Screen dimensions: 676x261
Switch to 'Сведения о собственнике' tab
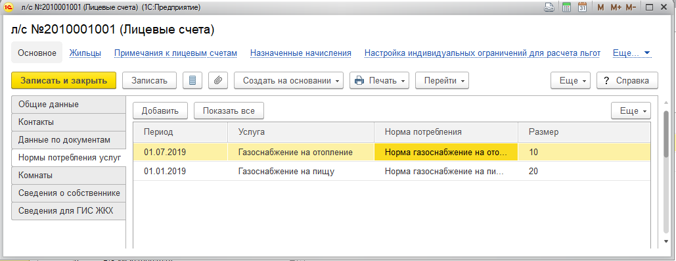point(68,193)
